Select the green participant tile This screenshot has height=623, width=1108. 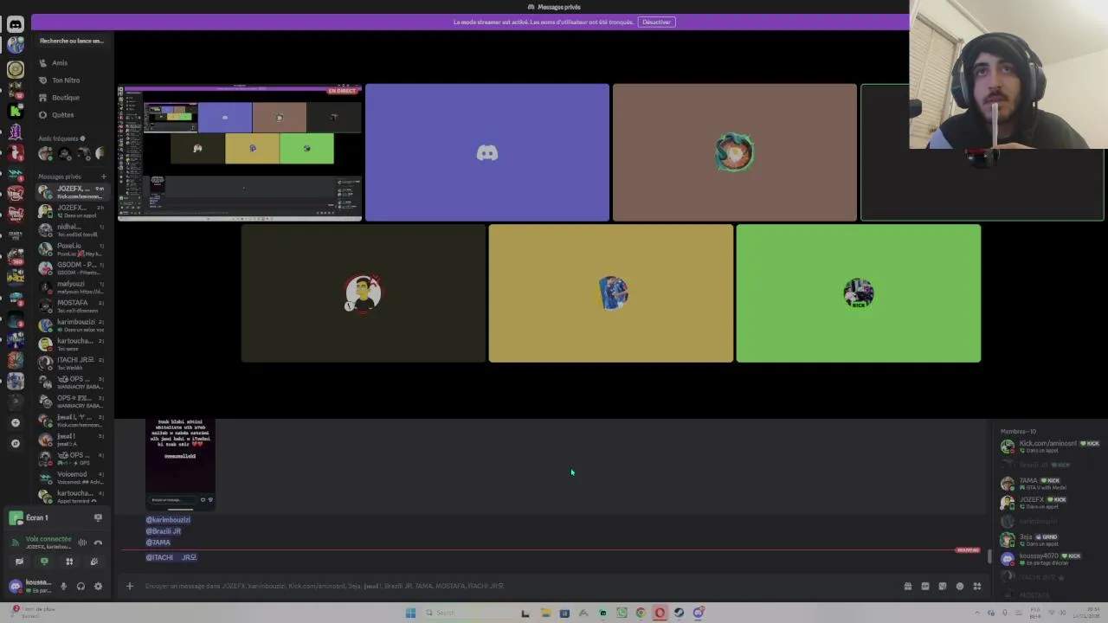(859, 293)
